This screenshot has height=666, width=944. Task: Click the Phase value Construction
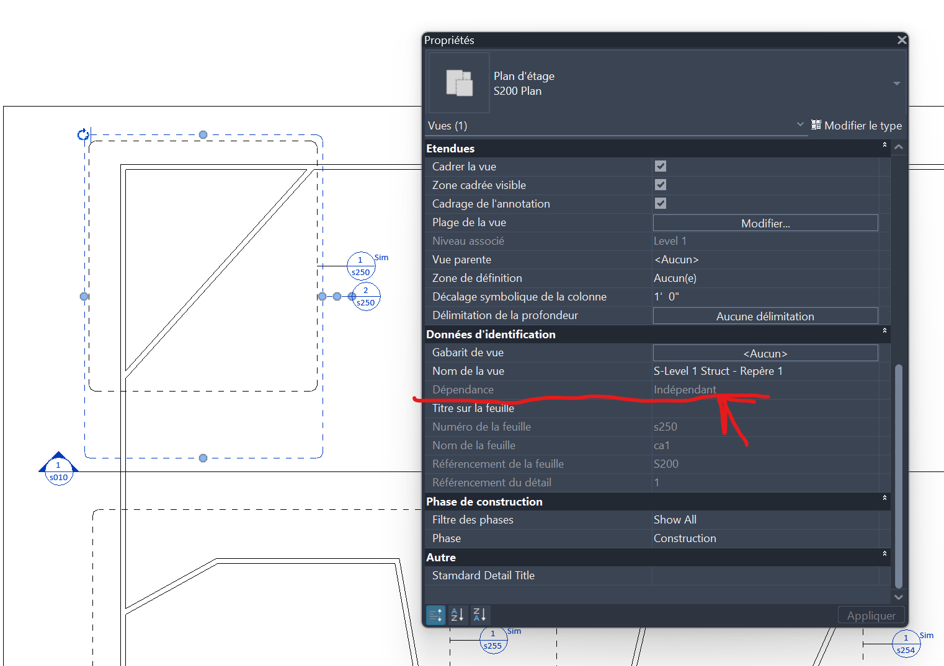pos(685,538)
